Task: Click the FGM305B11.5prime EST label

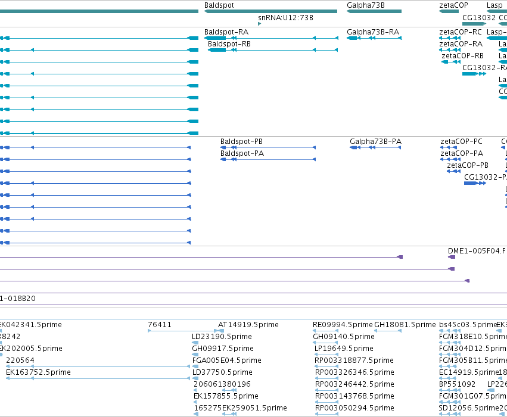Action: [x=473, y=360]
